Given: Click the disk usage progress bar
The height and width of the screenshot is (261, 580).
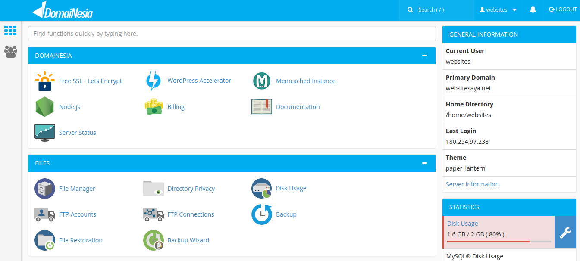Looking at the screenshot, I should tap(499, 242).
